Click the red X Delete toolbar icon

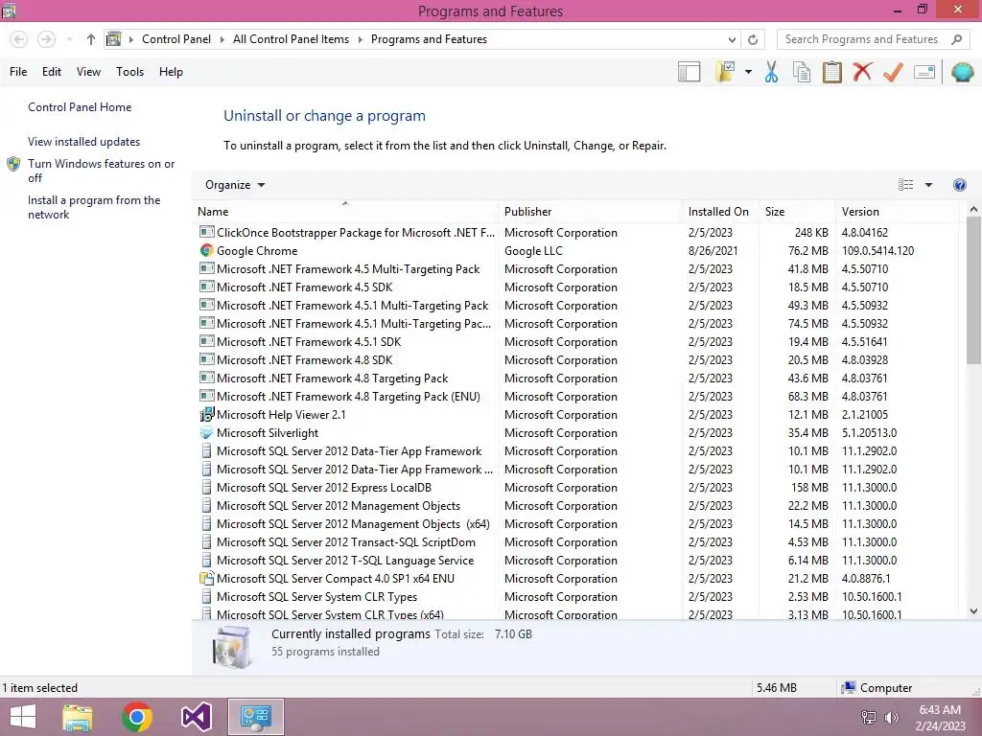click(x=862, y=72)
